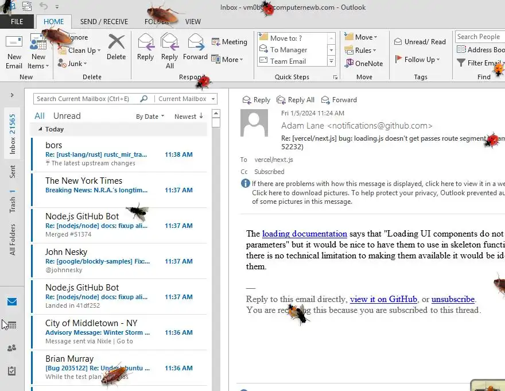505x391 pixels.
Task: Select the Trash folder
Action: pyautogui.click(x=12, y=201)
